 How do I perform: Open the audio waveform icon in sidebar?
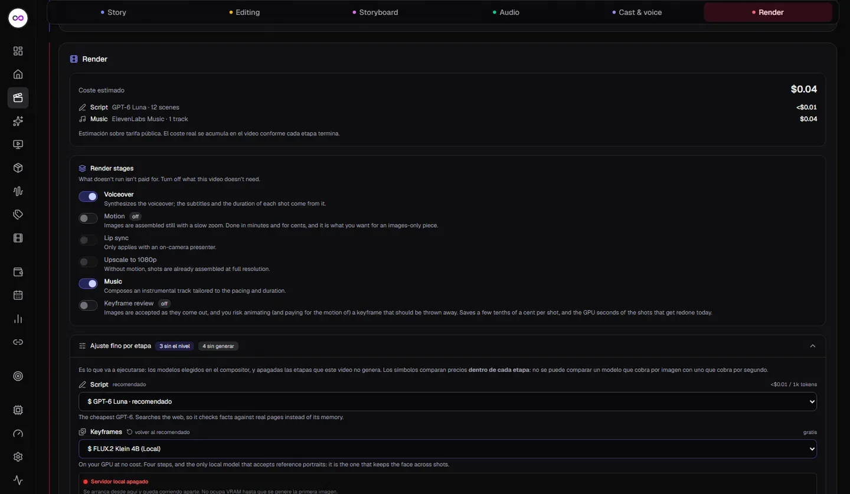tap(18, 191)
